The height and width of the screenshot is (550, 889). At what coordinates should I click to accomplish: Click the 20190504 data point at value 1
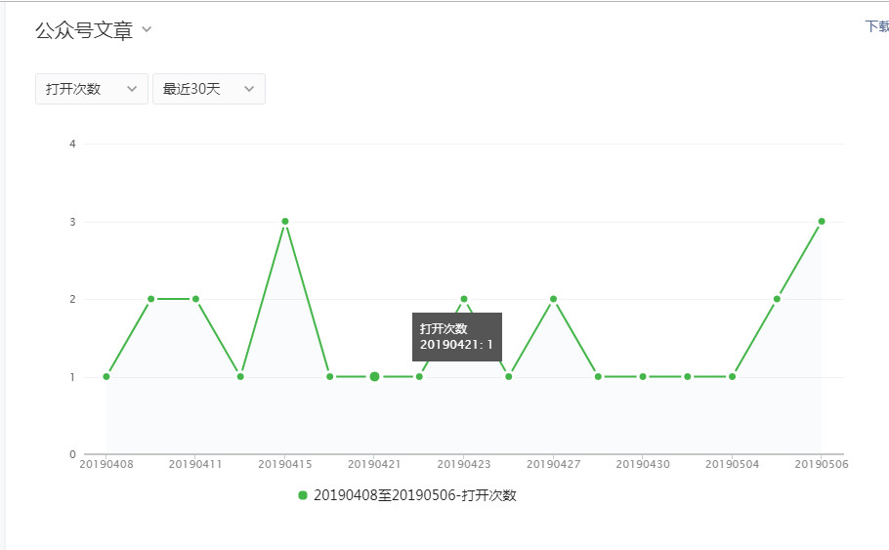click(x=732, y=376)
